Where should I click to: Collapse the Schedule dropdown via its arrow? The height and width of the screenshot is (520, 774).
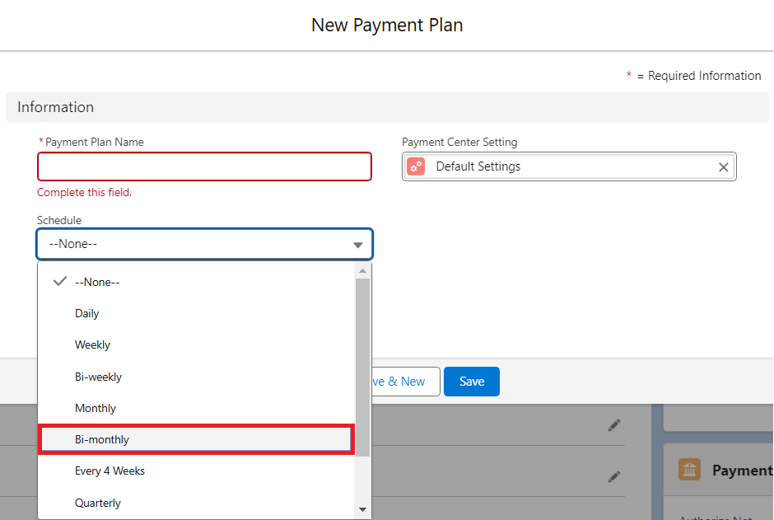(358, 245)
